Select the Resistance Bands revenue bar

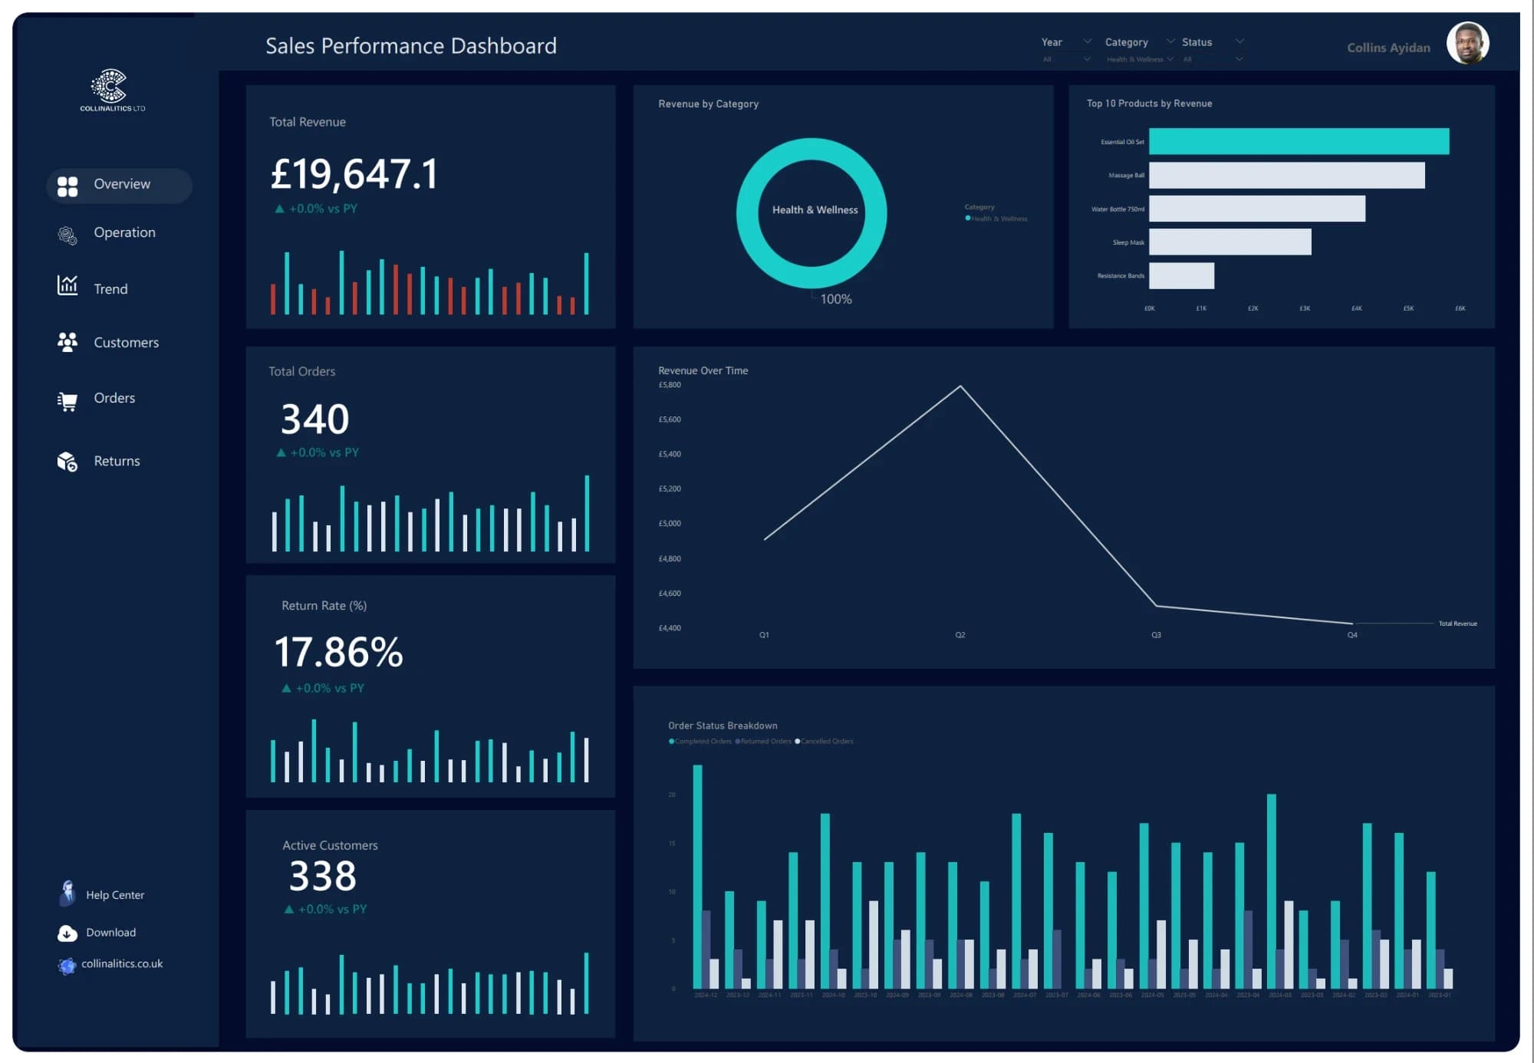pos(1181,275)
